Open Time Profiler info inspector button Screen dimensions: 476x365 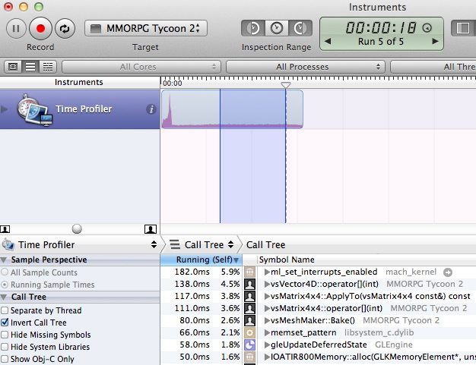tap(151, 109)
